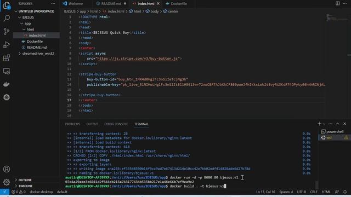351x197 pixels.
Task: Click default namespace in status bar
Action: point(62,192)
